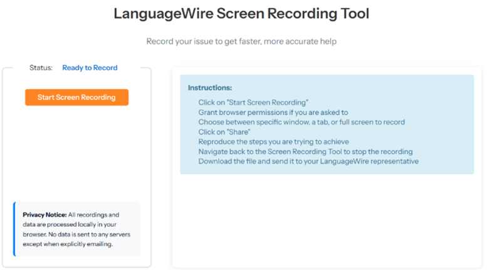Click the 'Navigate back to the Screen Recording Tool' line

[305, 151]
